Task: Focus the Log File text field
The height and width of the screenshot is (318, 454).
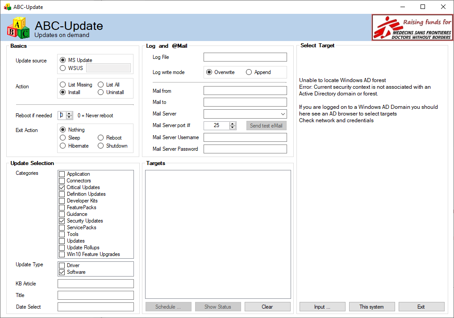Action: (x=245, y=57)
